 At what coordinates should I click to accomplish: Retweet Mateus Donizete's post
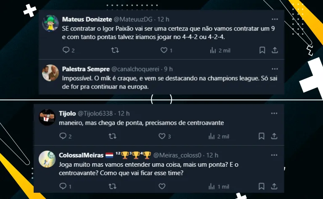[x=114, y=50]
